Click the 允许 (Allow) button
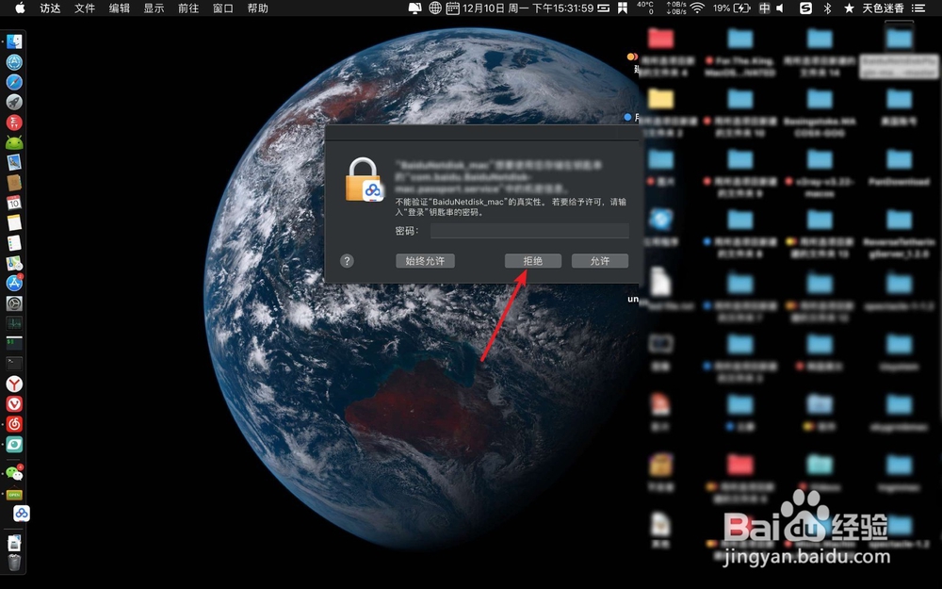This screenshot has height=589, width=942. (599, 261)
